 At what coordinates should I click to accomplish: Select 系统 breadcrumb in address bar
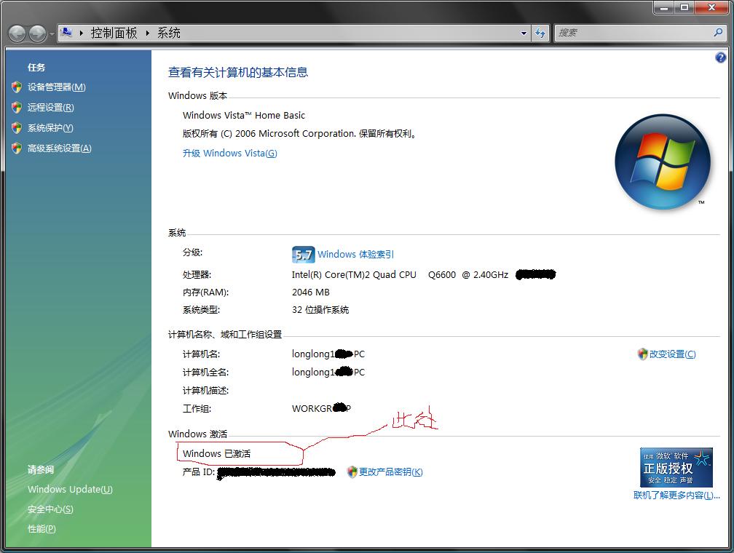(x=168, y=33)
